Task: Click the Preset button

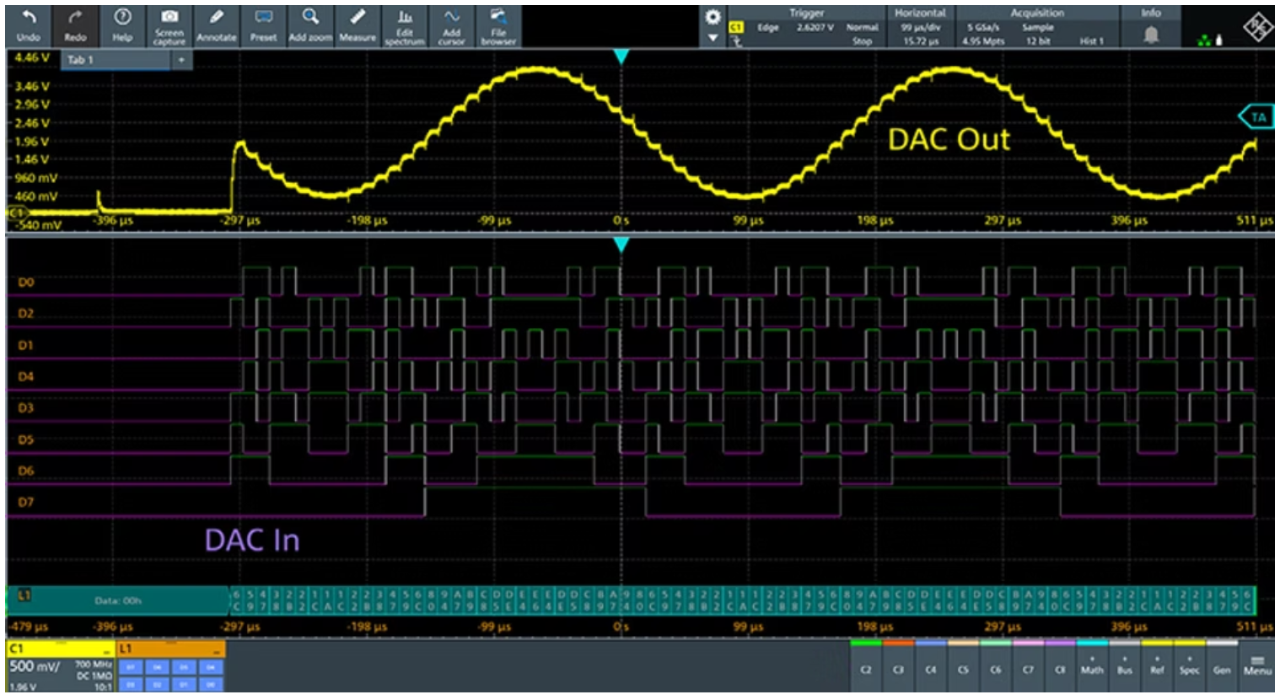Action: 263,25
